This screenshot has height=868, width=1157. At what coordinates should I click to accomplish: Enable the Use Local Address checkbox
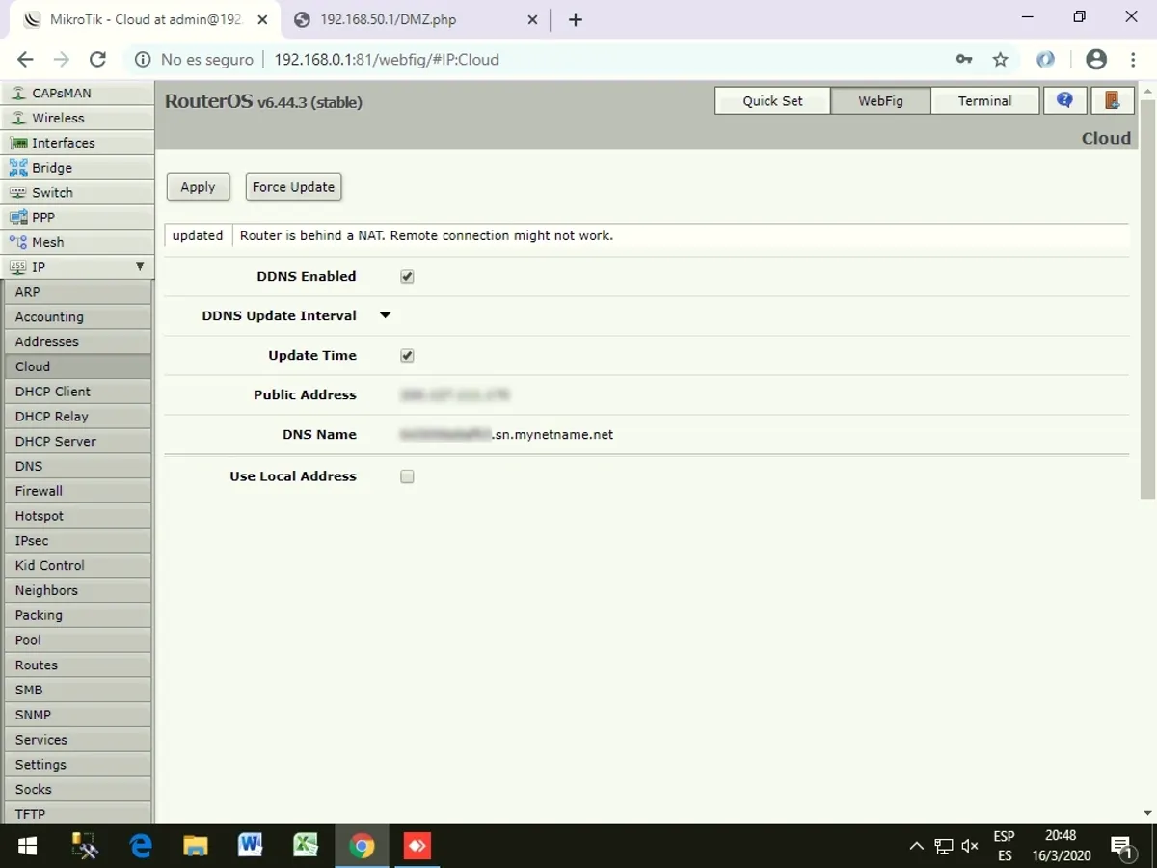click(x=407, y=476)
